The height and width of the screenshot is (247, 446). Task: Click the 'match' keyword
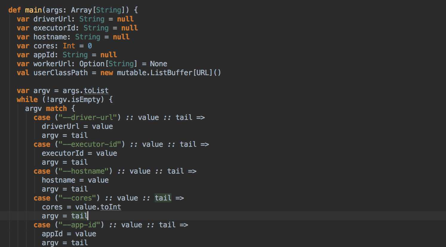tap(56, 109)
